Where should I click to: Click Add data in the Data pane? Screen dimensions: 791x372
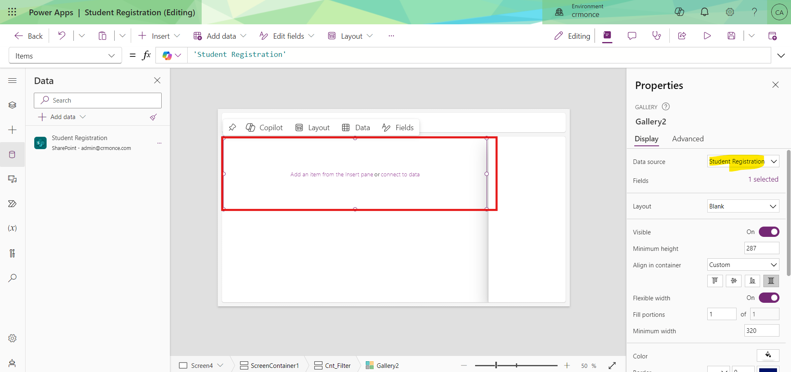click(x=62, y=117)
